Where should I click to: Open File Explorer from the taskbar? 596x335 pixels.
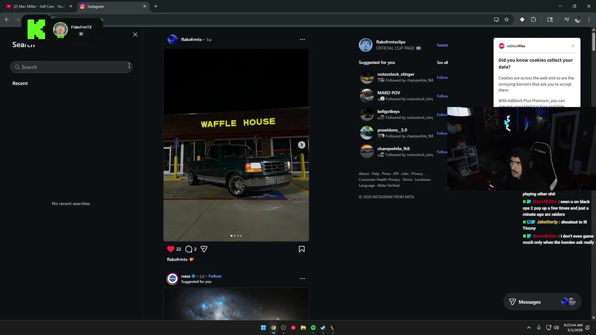[303, 328]
